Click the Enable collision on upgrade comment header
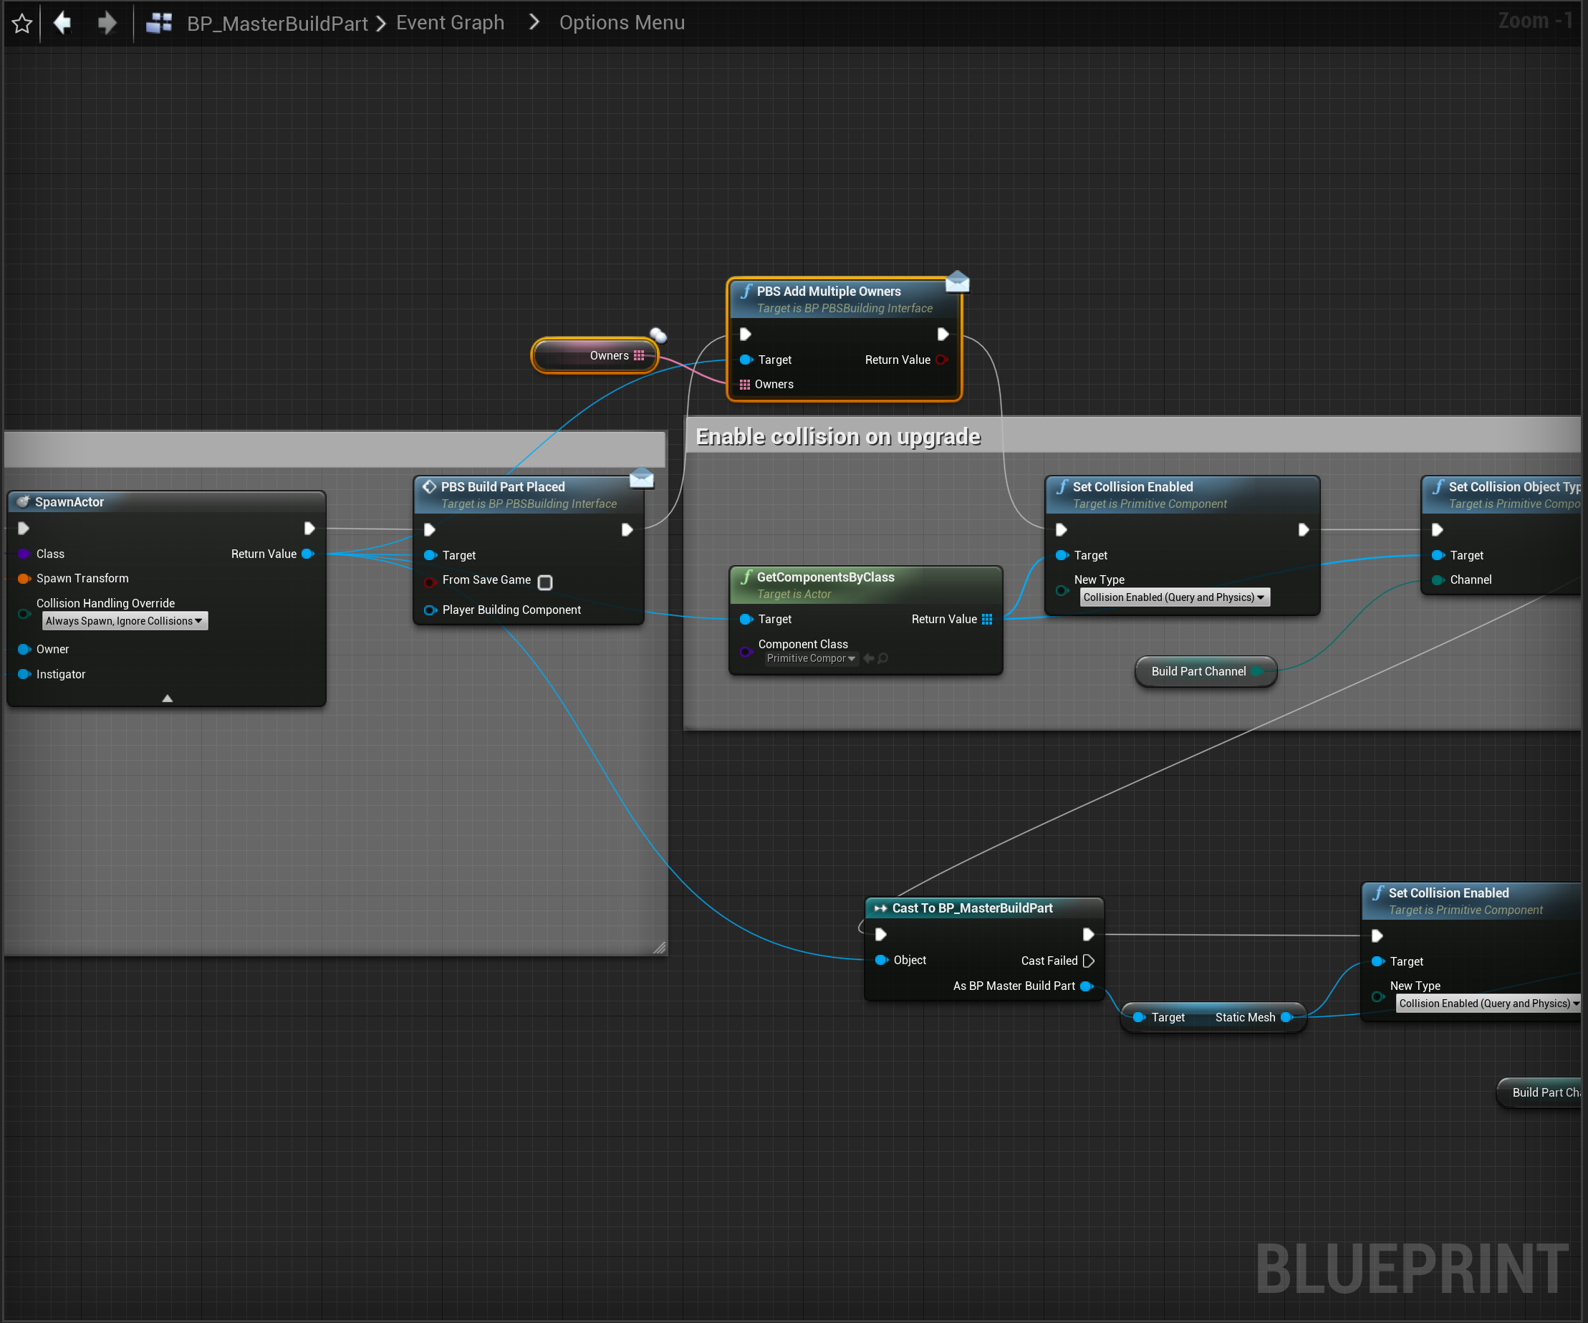 (x=838, y=437)
